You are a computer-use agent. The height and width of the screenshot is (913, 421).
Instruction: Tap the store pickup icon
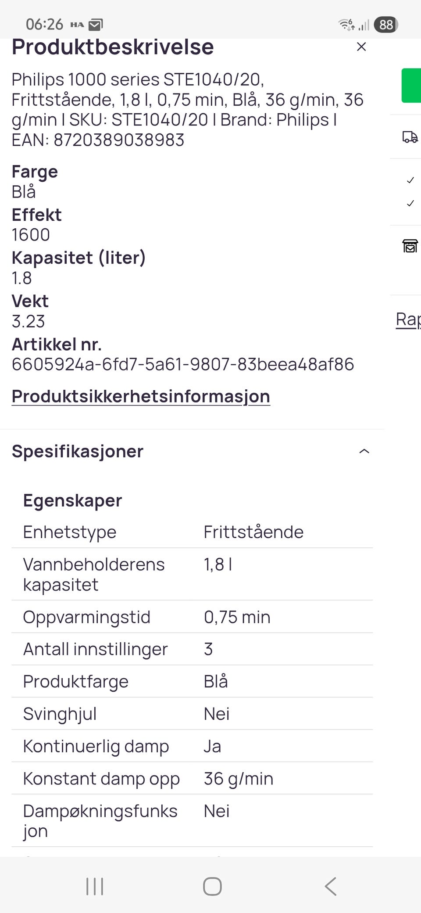[x=410, y=246]
